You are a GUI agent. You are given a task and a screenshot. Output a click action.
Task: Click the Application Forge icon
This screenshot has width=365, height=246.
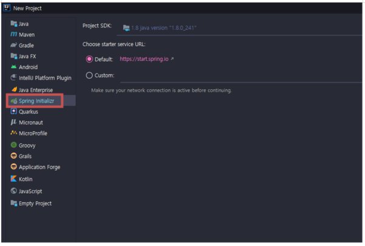click(x=14, y=166)
